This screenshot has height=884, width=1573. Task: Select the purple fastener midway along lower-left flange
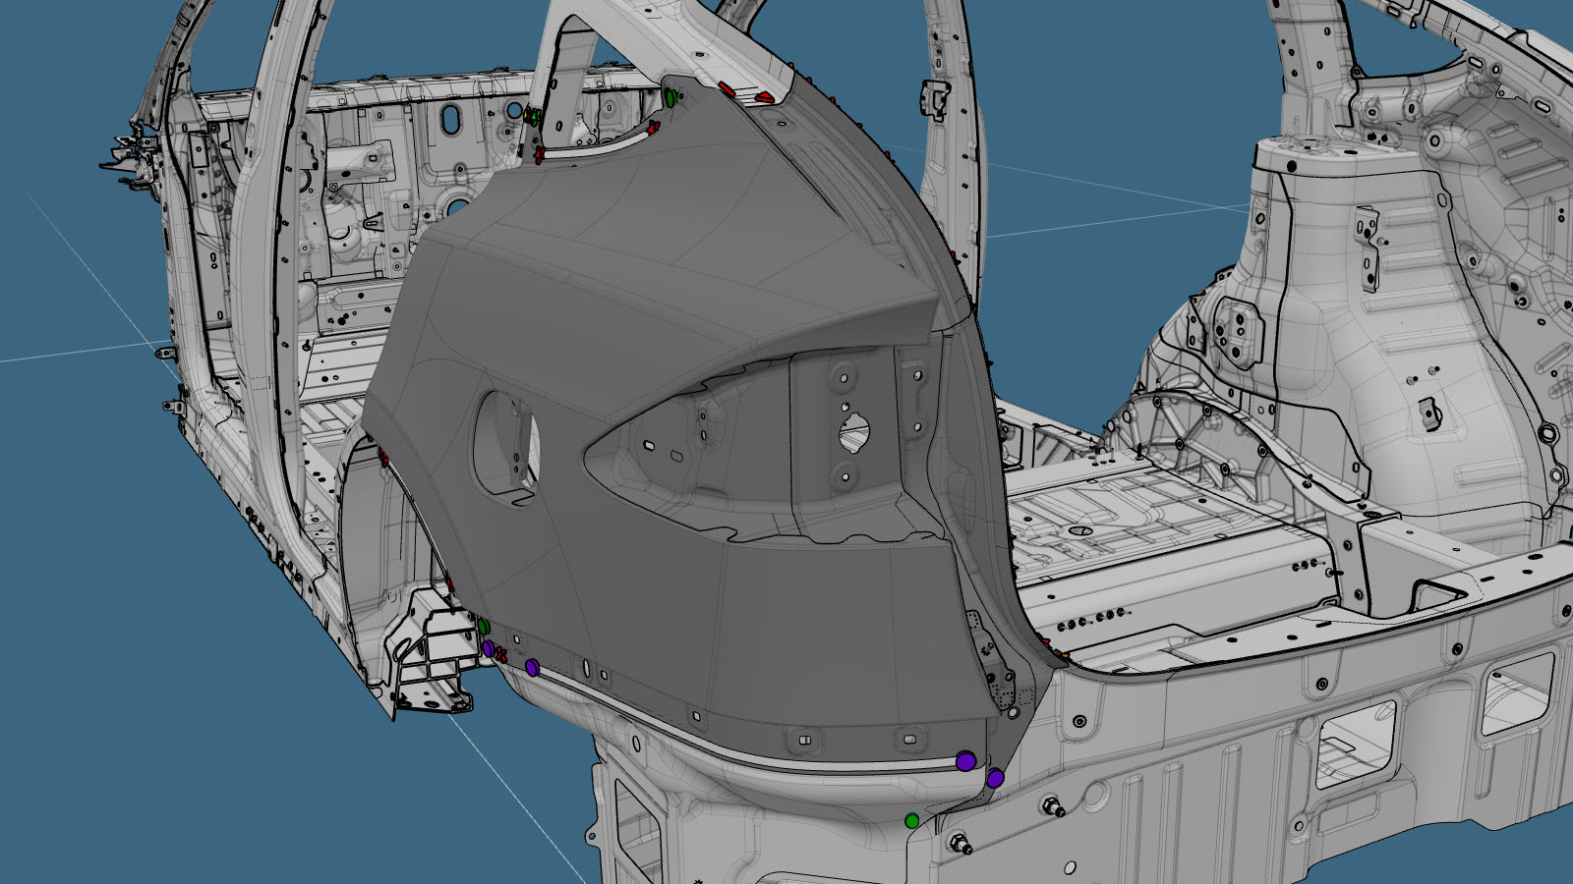click(532, 668)
